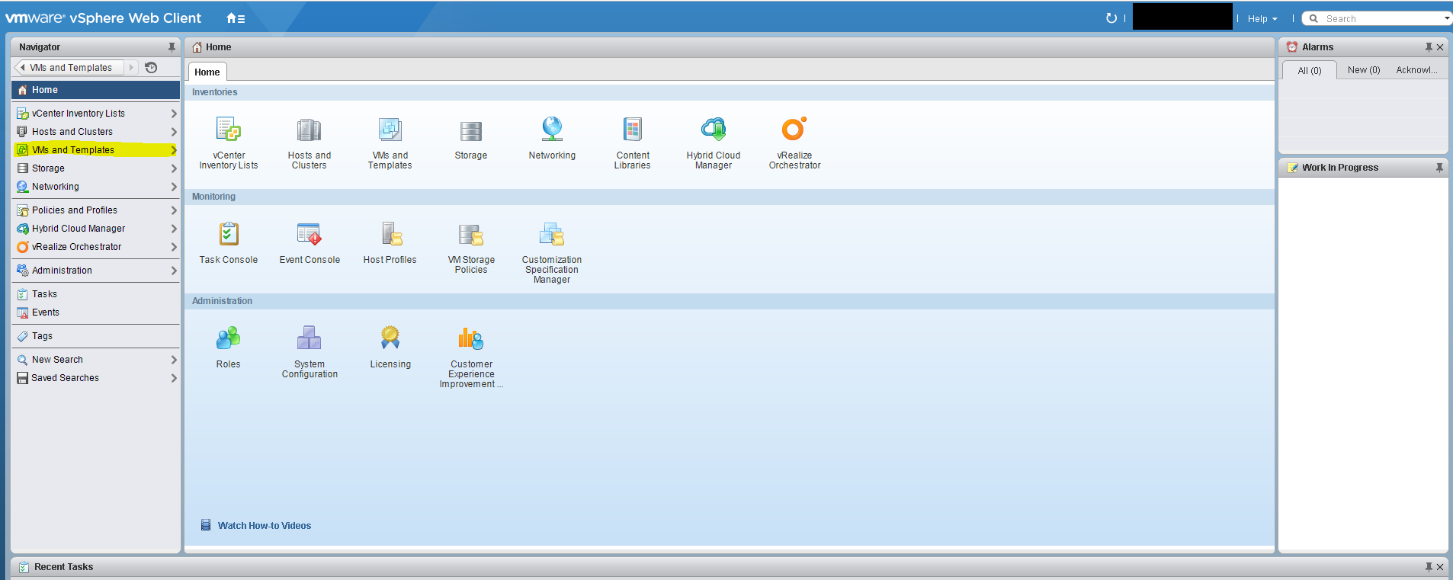Expand Networking arrow in Navigator
1453x580 pixels.
pyautogui.click(x=174, y=187)
